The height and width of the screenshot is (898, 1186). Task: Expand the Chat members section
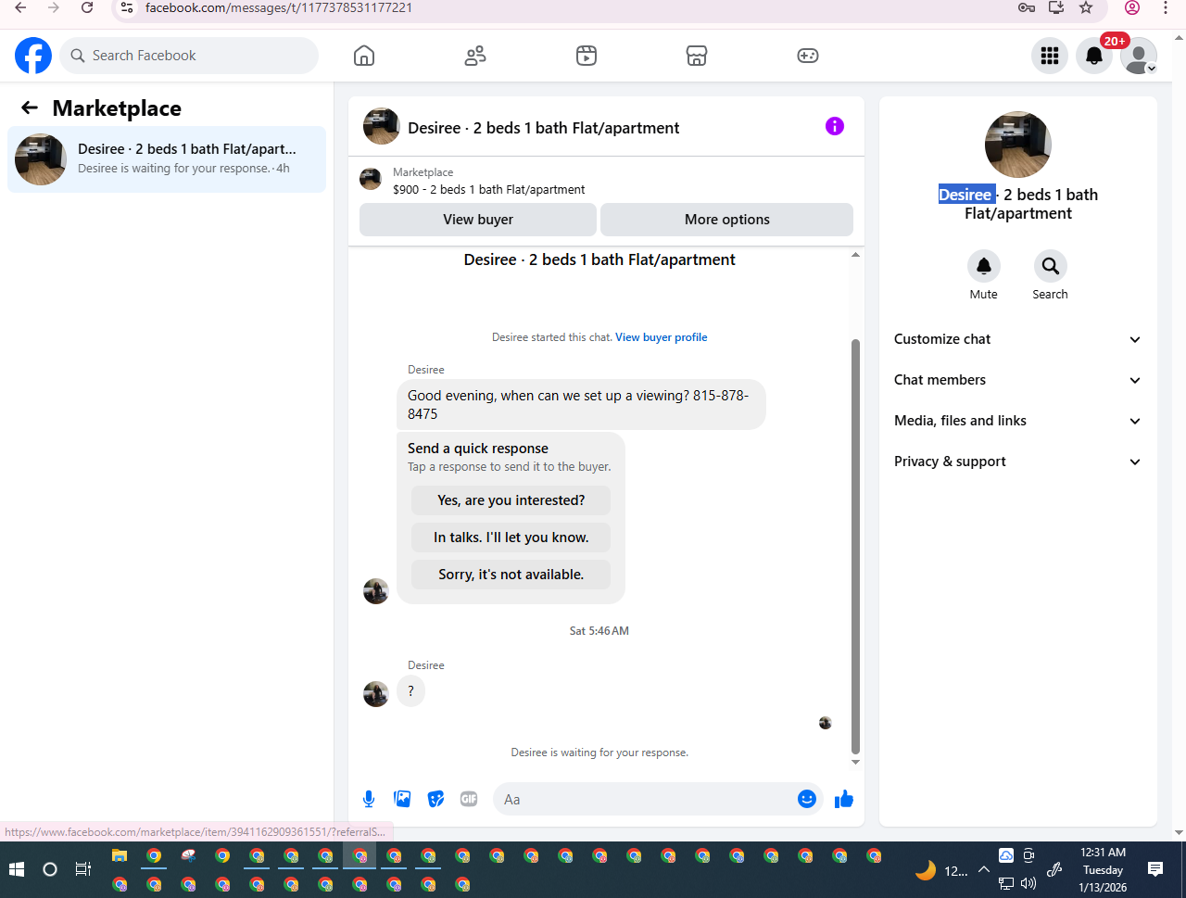(1018, 380)
